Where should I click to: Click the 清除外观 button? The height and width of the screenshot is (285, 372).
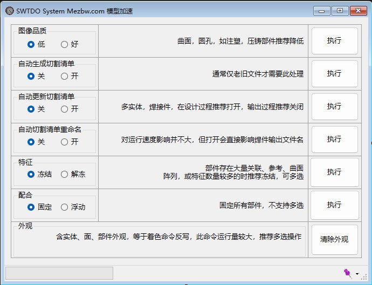[x=334, y=239]
